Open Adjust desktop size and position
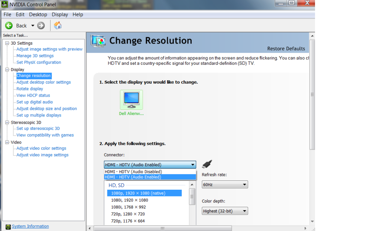This screenshot has width=380, height=231. (46, 109)
